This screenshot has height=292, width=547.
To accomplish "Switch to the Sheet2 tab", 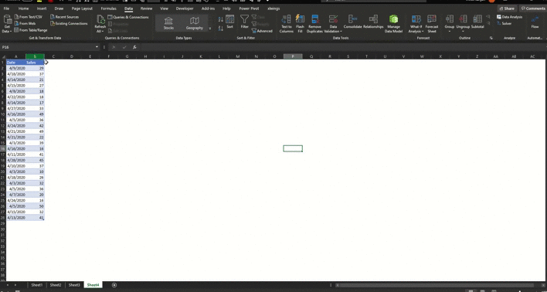I will tap(56, 285).
